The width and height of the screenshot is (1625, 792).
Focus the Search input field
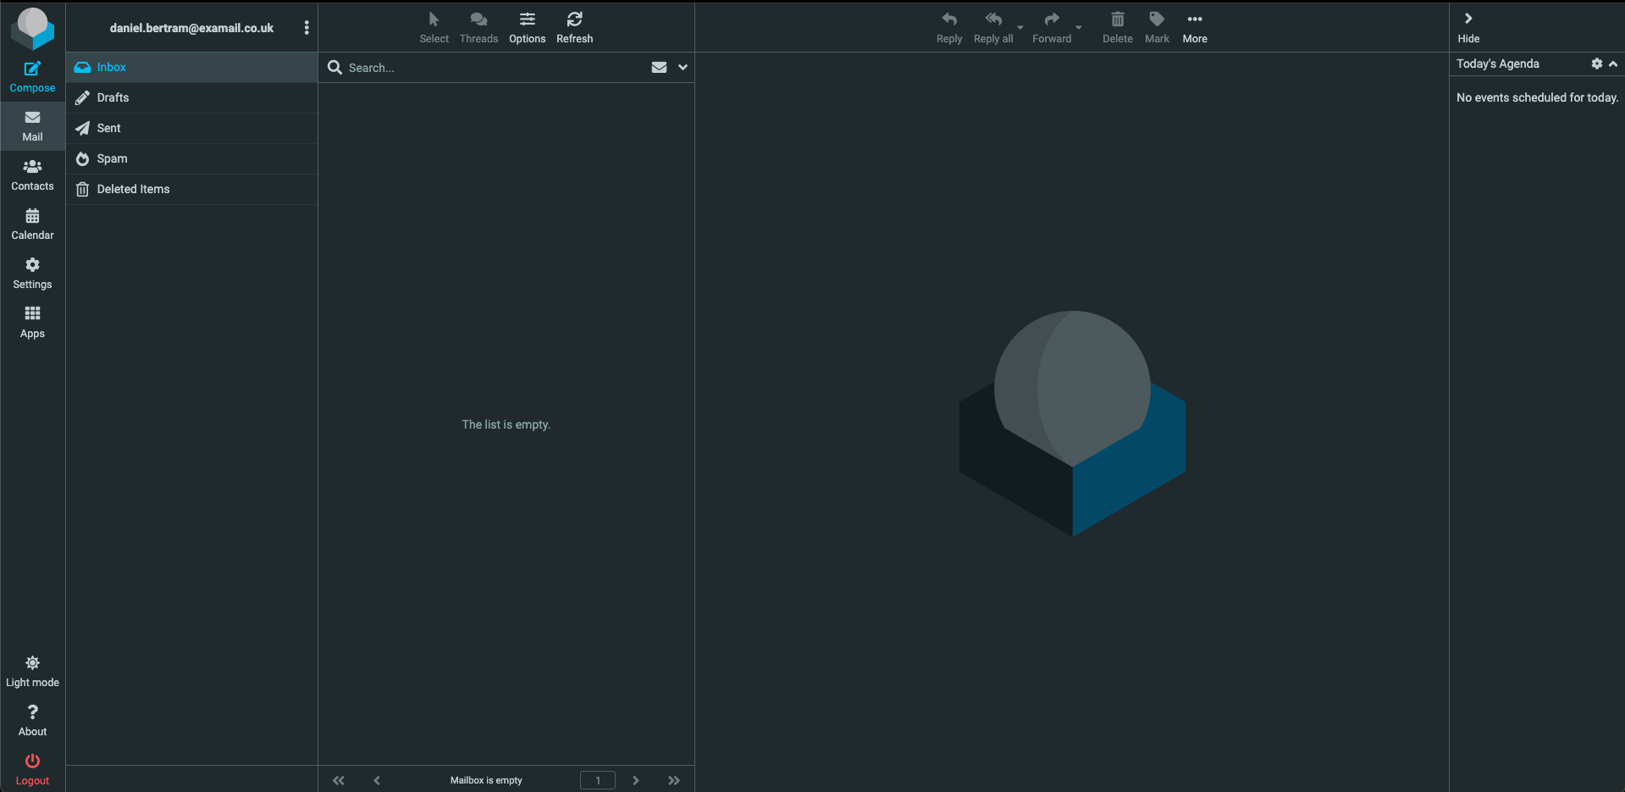[491, 68]
